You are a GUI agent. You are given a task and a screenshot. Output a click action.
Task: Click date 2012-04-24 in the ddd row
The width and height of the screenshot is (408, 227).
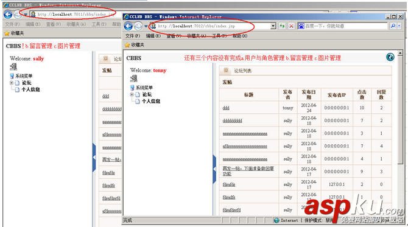(309, 108)
